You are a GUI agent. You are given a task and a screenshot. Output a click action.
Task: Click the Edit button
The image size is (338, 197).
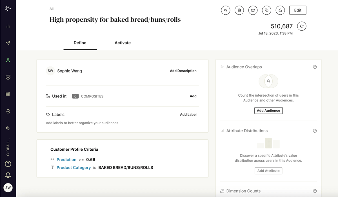click(x=298, y=10)
